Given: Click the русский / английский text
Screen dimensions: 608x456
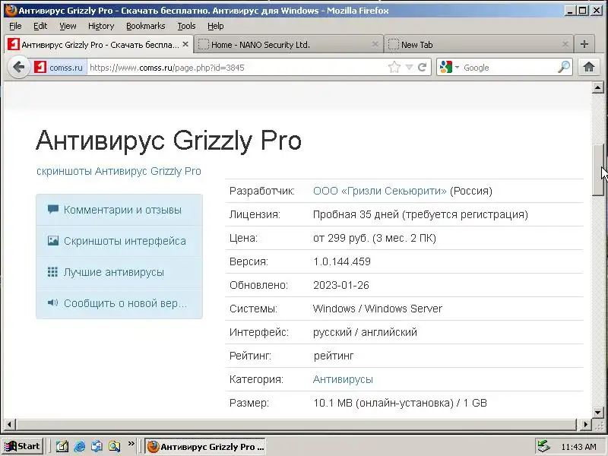Looking at the screenshot, I should 366,332.
